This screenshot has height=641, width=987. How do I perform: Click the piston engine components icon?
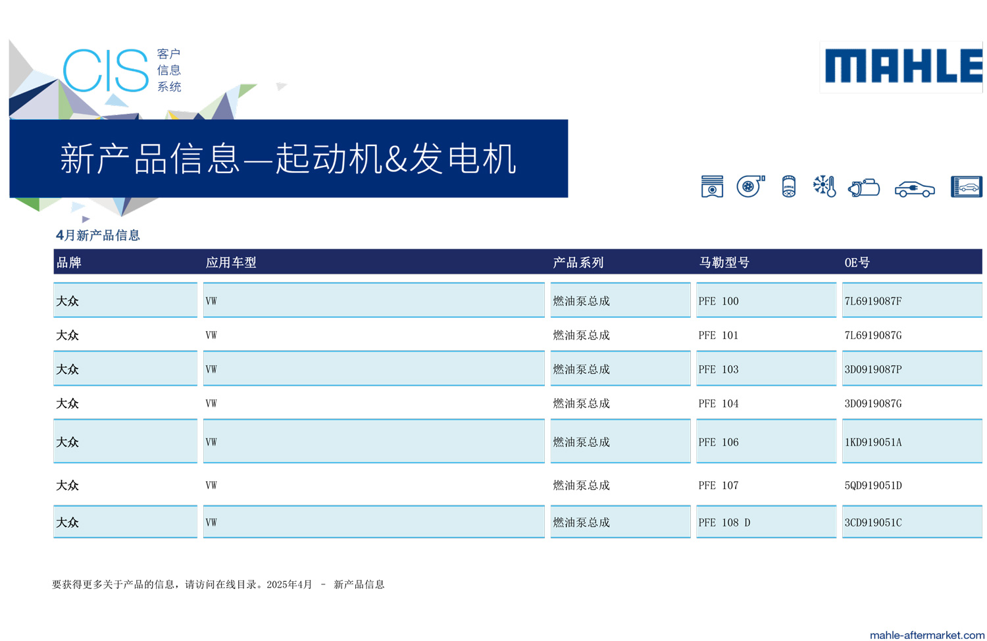click(x=712, y=187)
